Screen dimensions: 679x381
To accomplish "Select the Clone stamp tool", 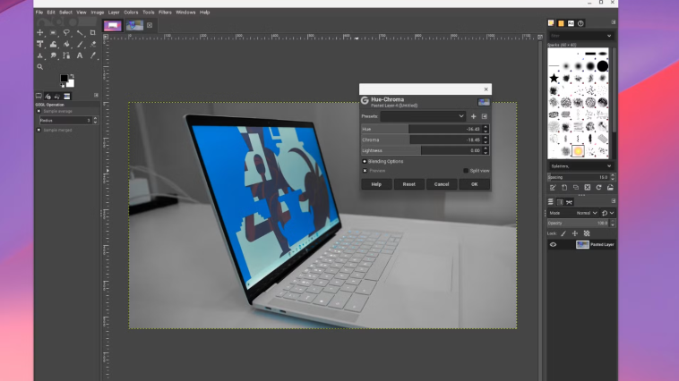I will point(39,55).
